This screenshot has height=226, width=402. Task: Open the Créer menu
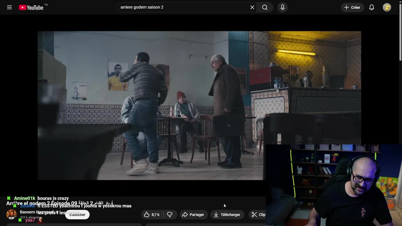(352, 7)
